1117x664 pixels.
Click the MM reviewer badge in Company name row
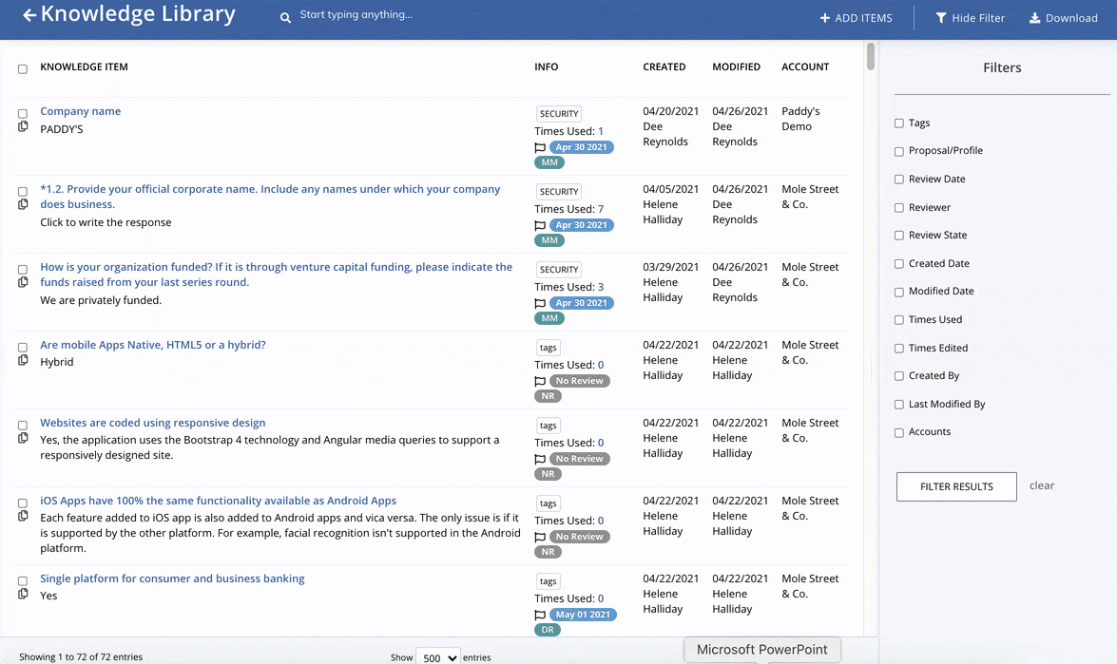pos(549,162)
